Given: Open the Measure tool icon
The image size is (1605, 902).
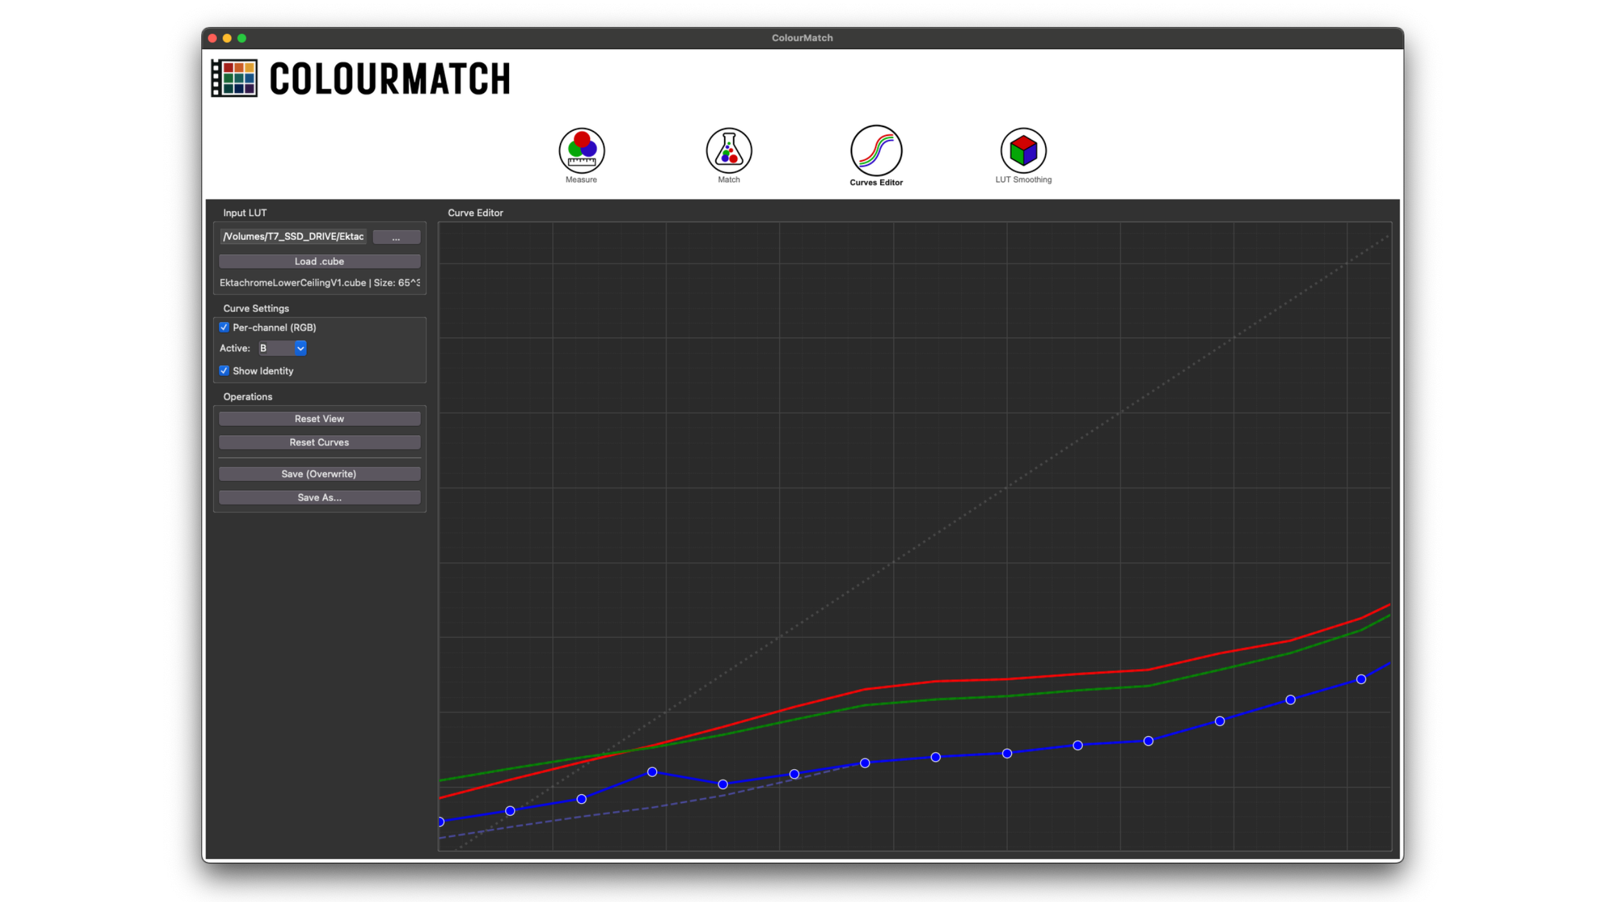Looking at the screenshot, I should coord(581,151).
